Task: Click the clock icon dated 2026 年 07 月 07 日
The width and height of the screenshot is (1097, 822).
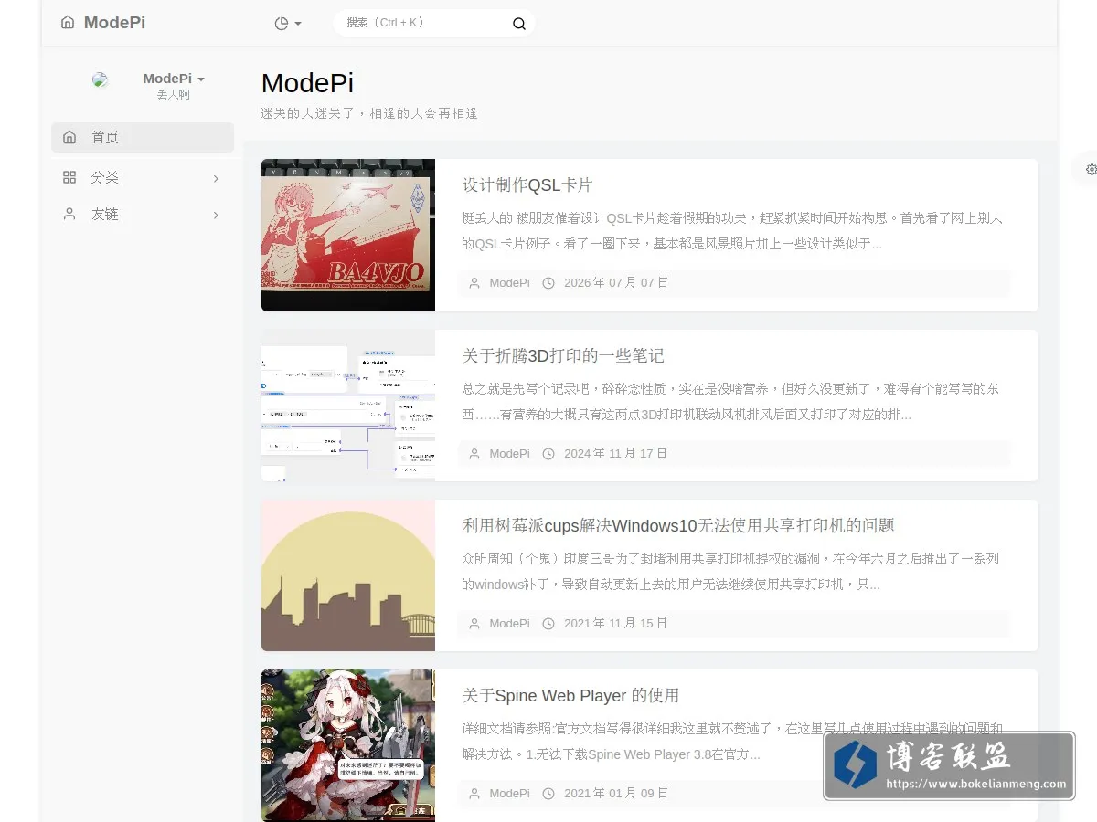Action: coord(548,283)
